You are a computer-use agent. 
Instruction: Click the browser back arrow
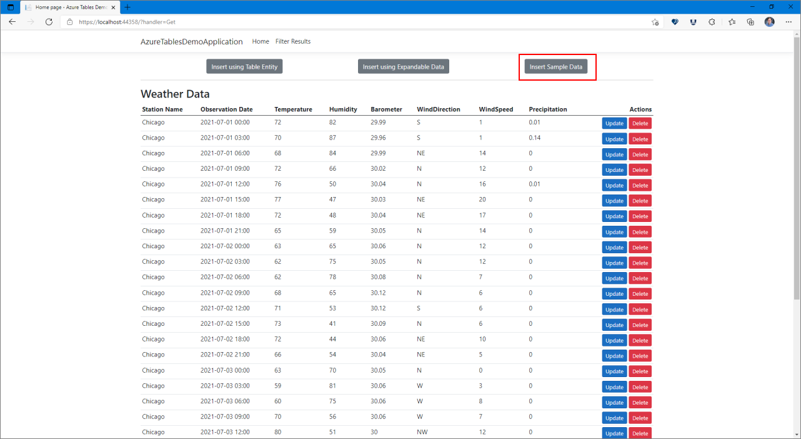12,22
